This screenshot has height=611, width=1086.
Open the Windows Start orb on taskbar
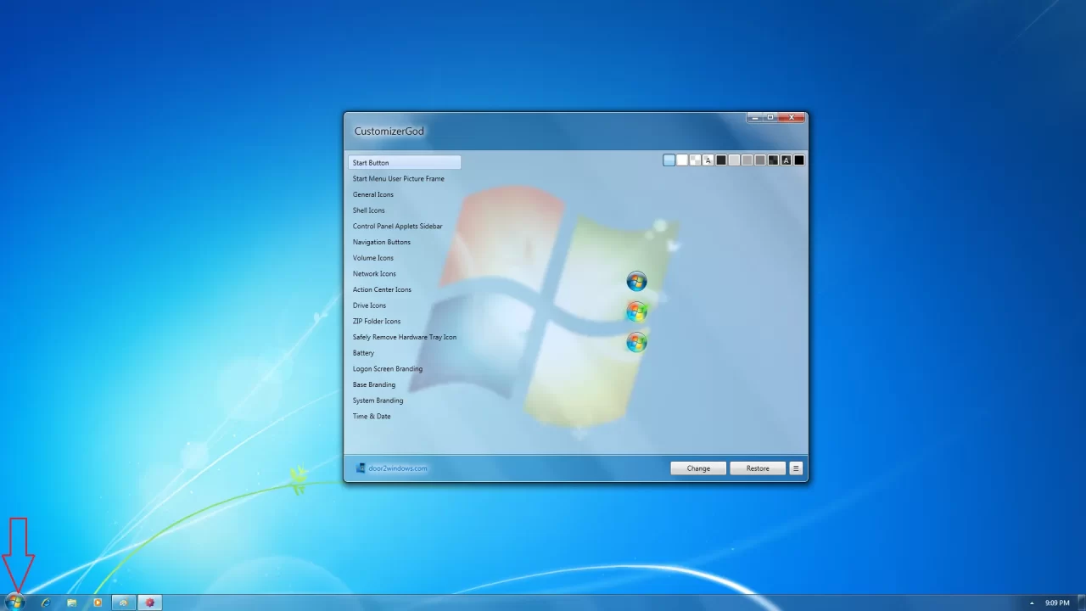[15, 603]
